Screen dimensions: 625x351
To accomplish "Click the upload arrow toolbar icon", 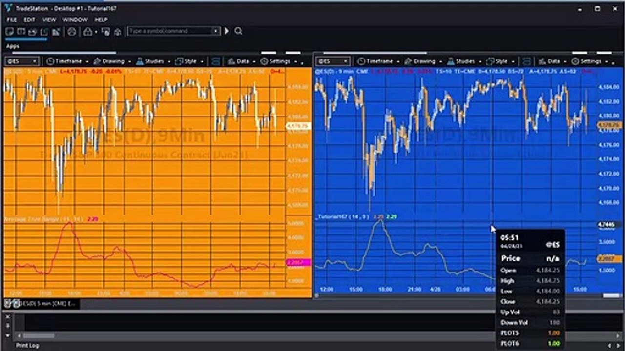I will tap(118, 32).
